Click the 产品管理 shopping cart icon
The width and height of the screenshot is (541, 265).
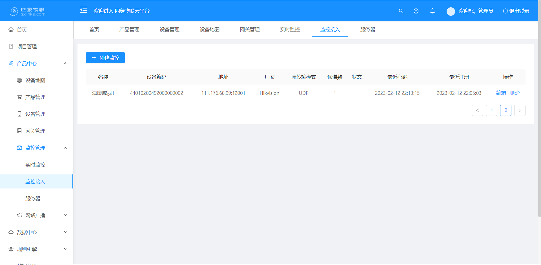pyautogui.click(x=19, y=97)
